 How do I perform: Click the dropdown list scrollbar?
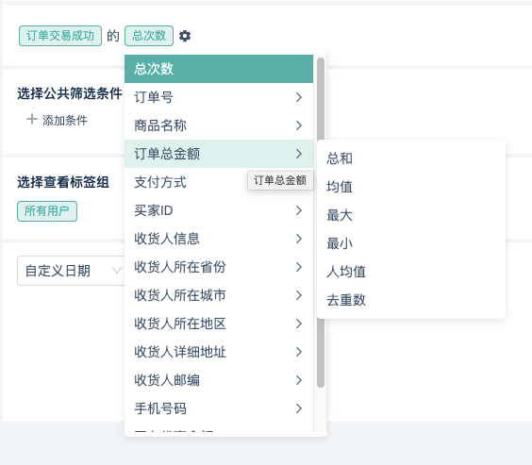(321, 223)
